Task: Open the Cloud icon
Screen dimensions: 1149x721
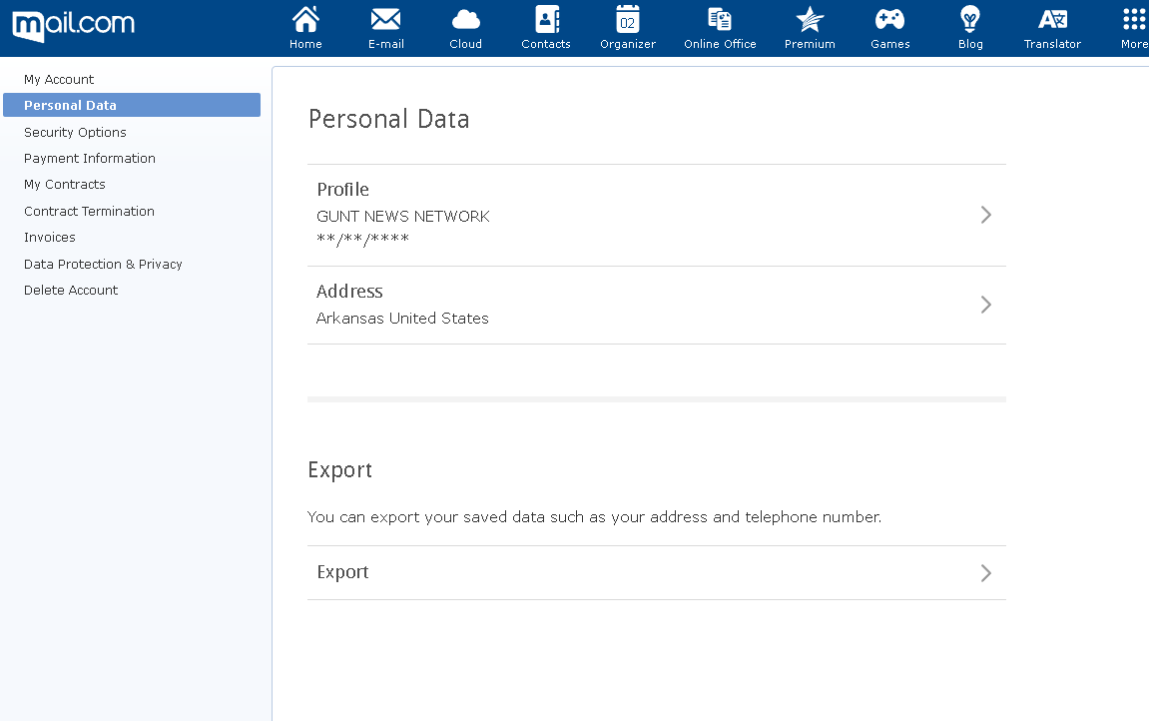Action: pos(465,20)
